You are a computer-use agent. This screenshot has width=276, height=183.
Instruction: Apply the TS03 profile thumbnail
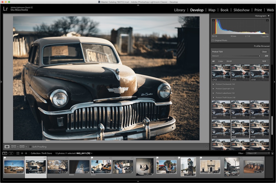pos(259,110)
